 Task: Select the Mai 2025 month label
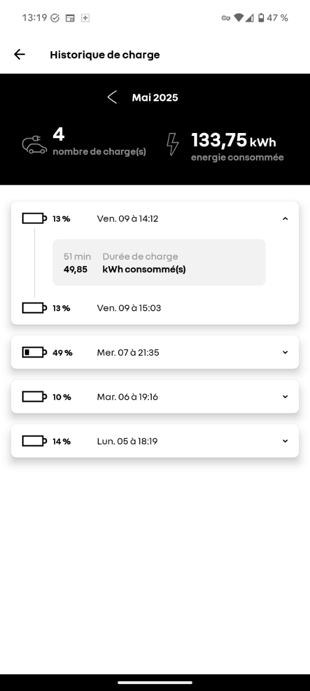click(x=155, y=97)
